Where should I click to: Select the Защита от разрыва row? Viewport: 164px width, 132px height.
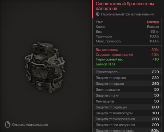point(127,78)
